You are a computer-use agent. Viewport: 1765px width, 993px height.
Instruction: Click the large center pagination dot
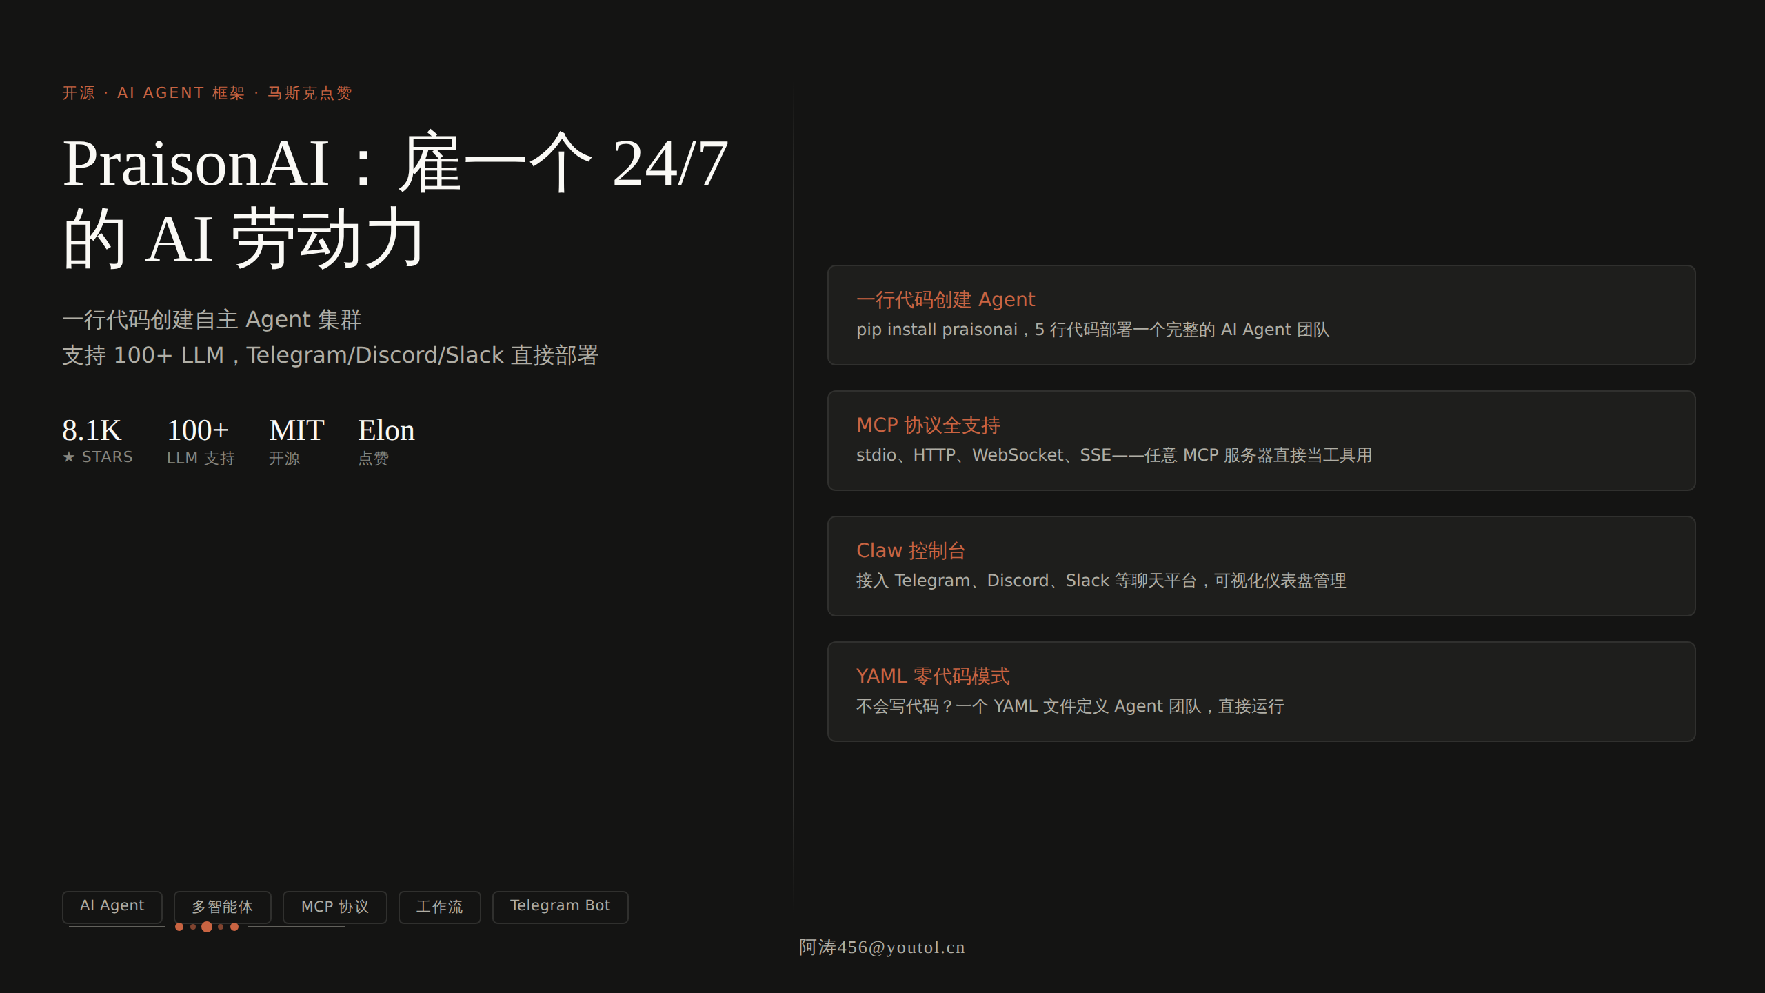[x=207, y=927]
